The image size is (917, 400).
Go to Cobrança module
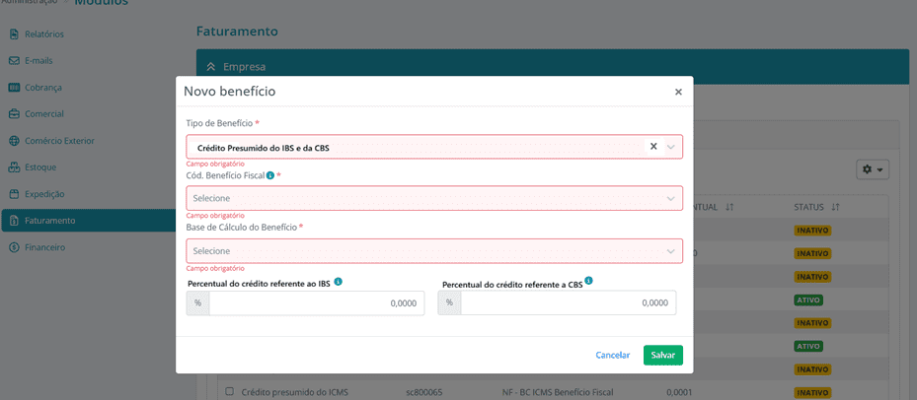(43, 87)
